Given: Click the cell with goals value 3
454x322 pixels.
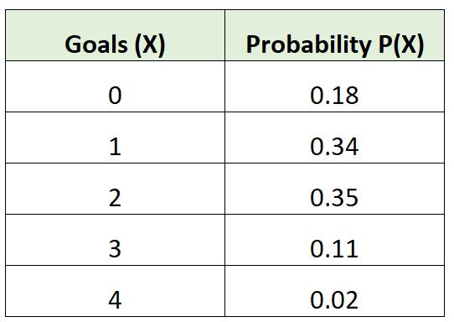Looking at the screenshot, I should coord(115,240).
